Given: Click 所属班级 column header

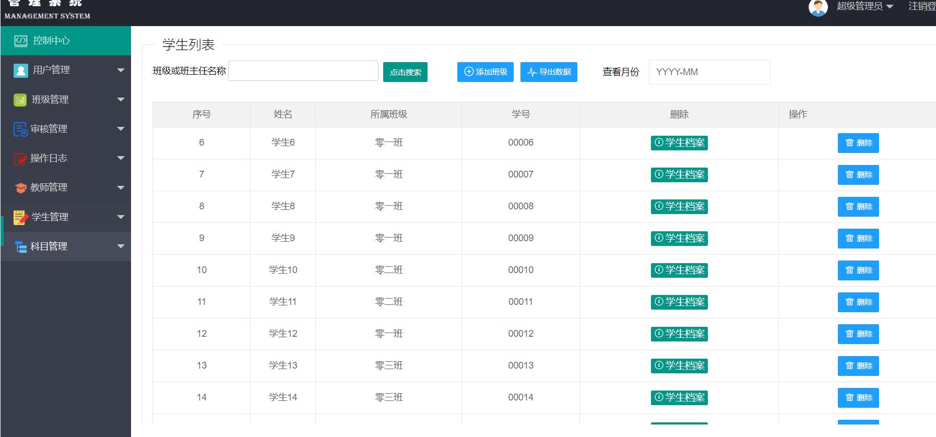Looking at the screenshot, I should [389, 114].
